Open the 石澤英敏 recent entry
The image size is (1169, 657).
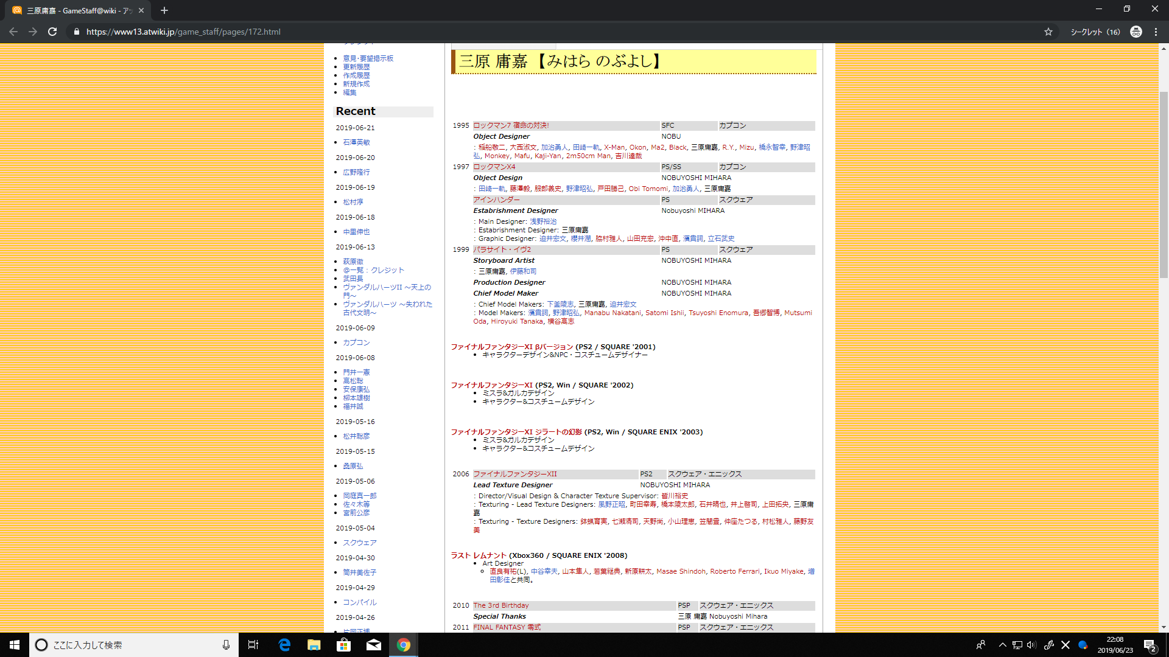click(356, 142)
